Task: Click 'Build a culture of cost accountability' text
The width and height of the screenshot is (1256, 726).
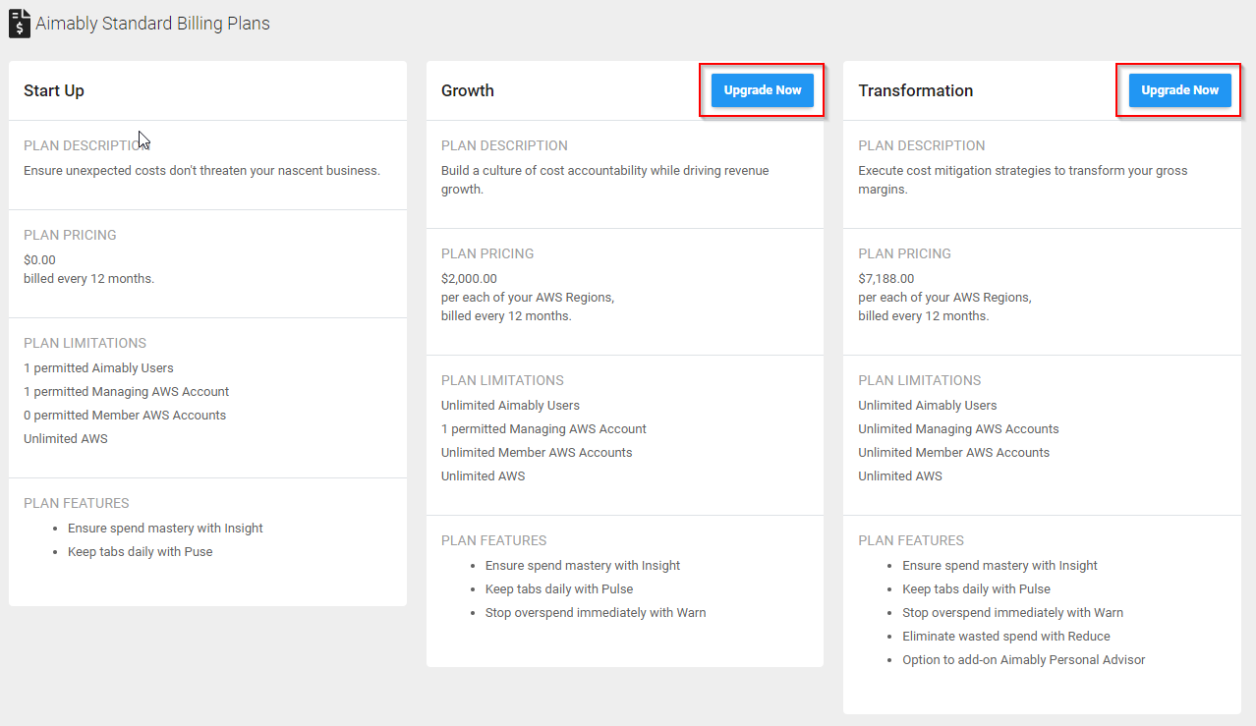Action: tap(605, 180)
